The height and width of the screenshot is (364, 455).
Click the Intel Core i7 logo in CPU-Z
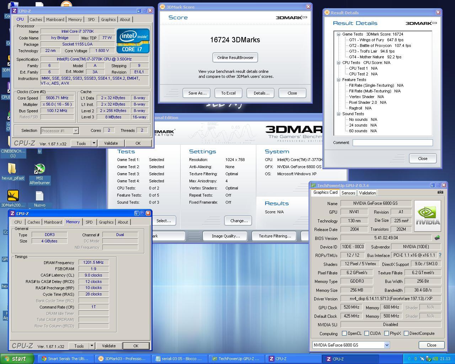[x=133, y=41]
